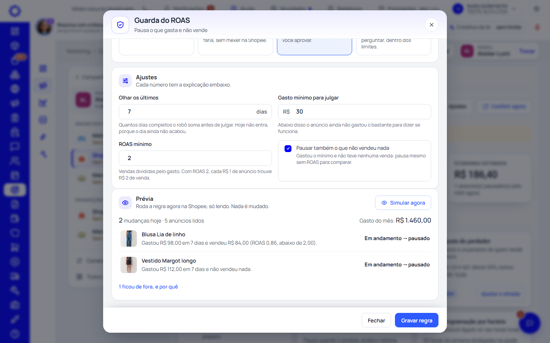
Task: Click the 'Abaixo disso o anúncio ainda não gastou' help text
Action: (349, 128)
